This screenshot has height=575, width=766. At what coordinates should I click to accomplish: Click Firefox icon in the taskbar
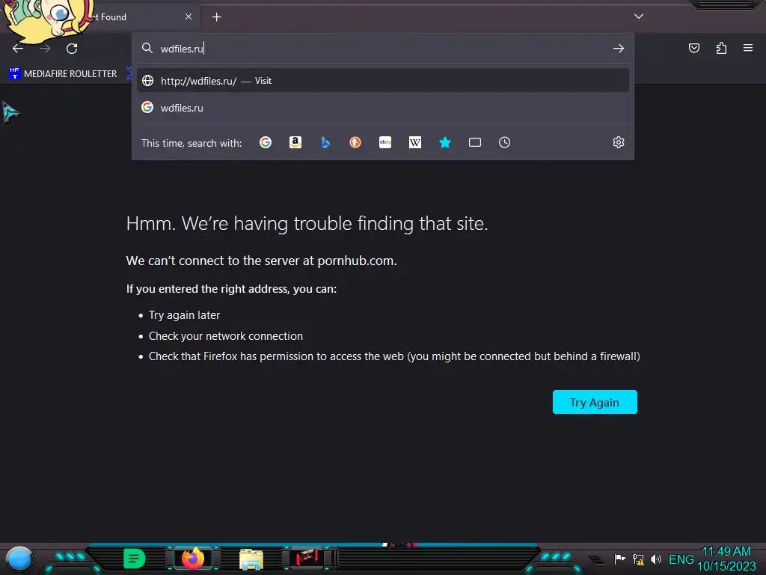[x=193, y=559]
